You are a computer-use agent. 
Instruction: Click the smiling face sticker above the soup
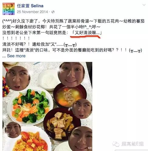(x=71, y=74)
